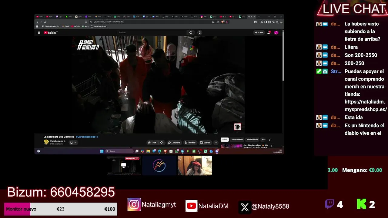Select the EN DIRECTO screen capture thumbnail
The width and height of the screenshot is (388, 218).
pyautogui.click(x=123, y=165)
